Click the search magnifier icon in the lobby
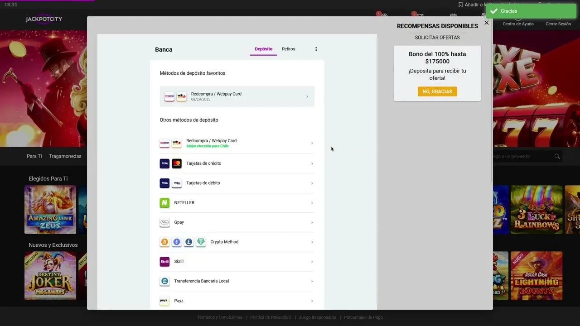580x326 pixels. click(557, 156)
